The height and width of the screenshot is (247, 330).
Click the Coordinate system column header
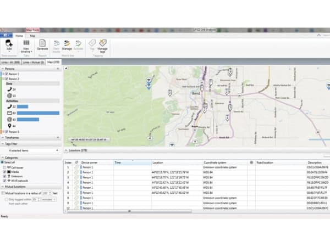click(x=216, y=162)
